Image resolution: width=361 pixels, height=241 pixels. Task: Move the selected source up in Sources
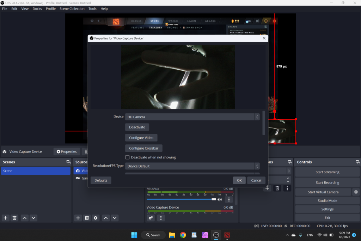pyautogui.click(x=106, y=218)
